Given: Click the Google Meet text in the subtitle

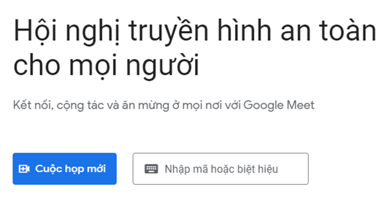Looking at the screenshot, I should [279, 105].
